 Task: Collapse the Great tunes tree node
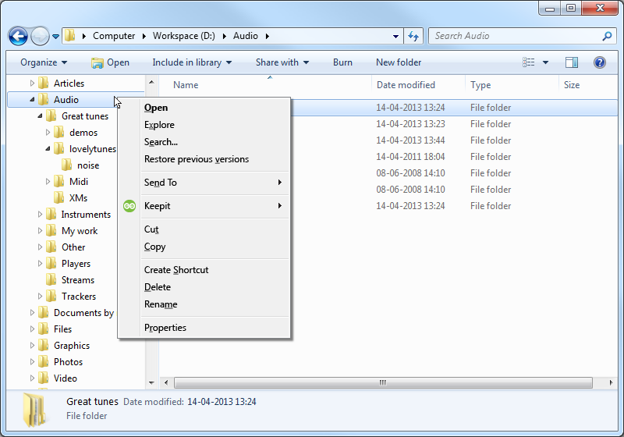(40, 115)
